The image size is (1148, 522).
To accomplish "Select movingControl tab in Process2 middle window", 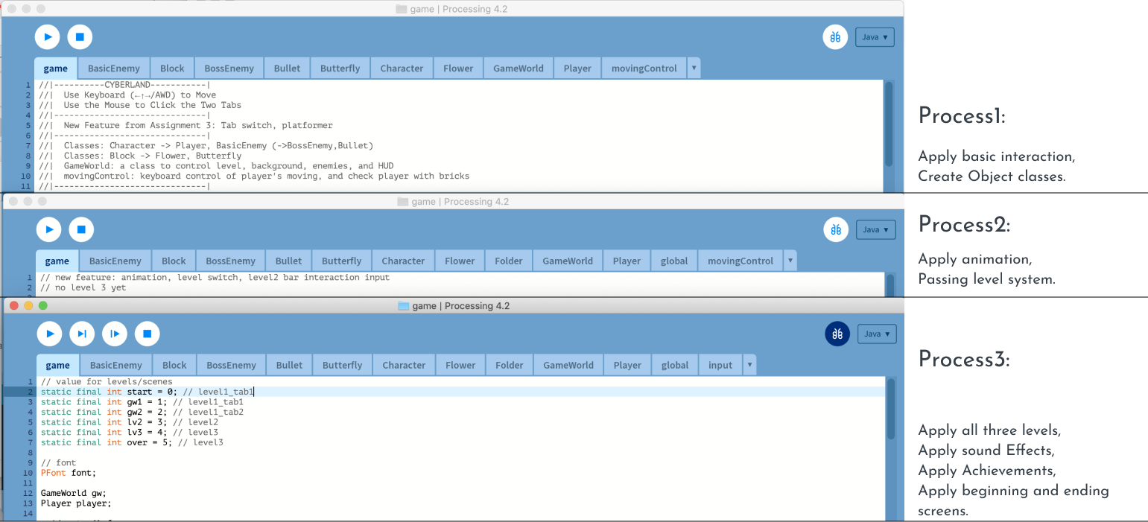I will pos(741,261).
